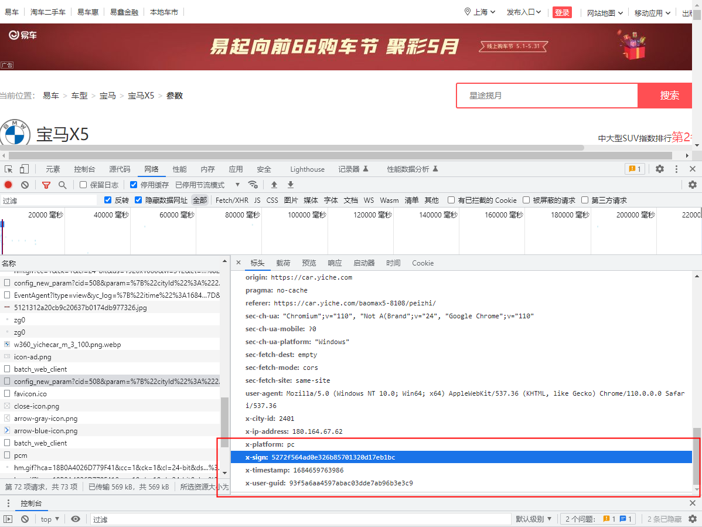Viewport: 702px width, 527px height.
Task: Enable 保留日志 checkbox
Action: click(x=83, y=185)
